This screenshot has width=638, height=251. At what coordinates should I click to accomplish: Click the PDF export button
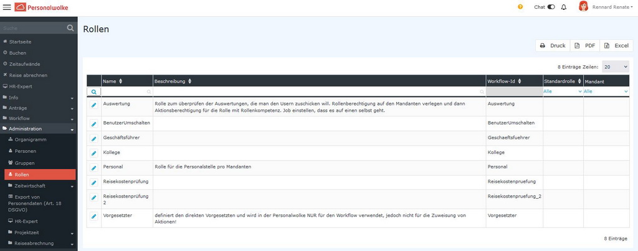(x=584, y=45)
